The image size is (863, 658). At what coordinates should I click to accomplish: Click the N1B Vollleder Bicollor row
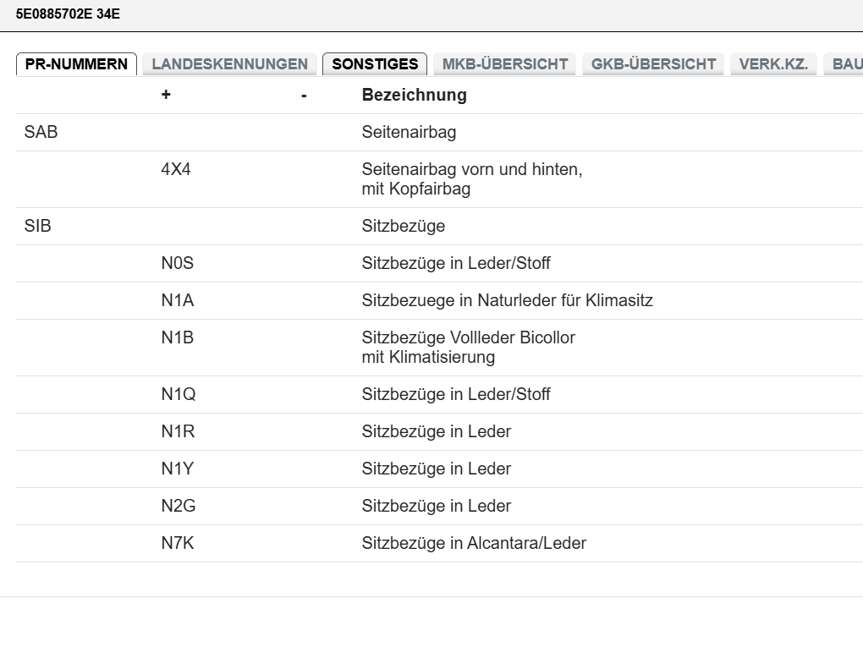tap(440, 348)
